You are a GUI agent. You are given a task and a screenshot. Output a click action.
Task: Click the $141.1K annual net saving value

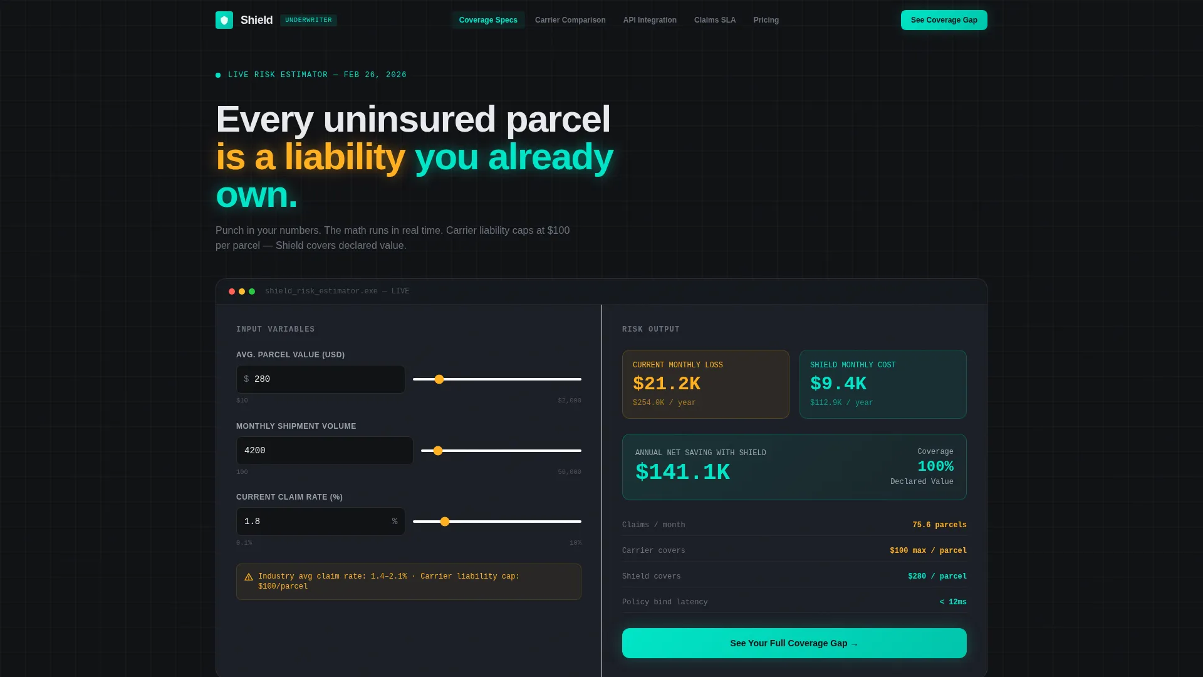(682, 472)
